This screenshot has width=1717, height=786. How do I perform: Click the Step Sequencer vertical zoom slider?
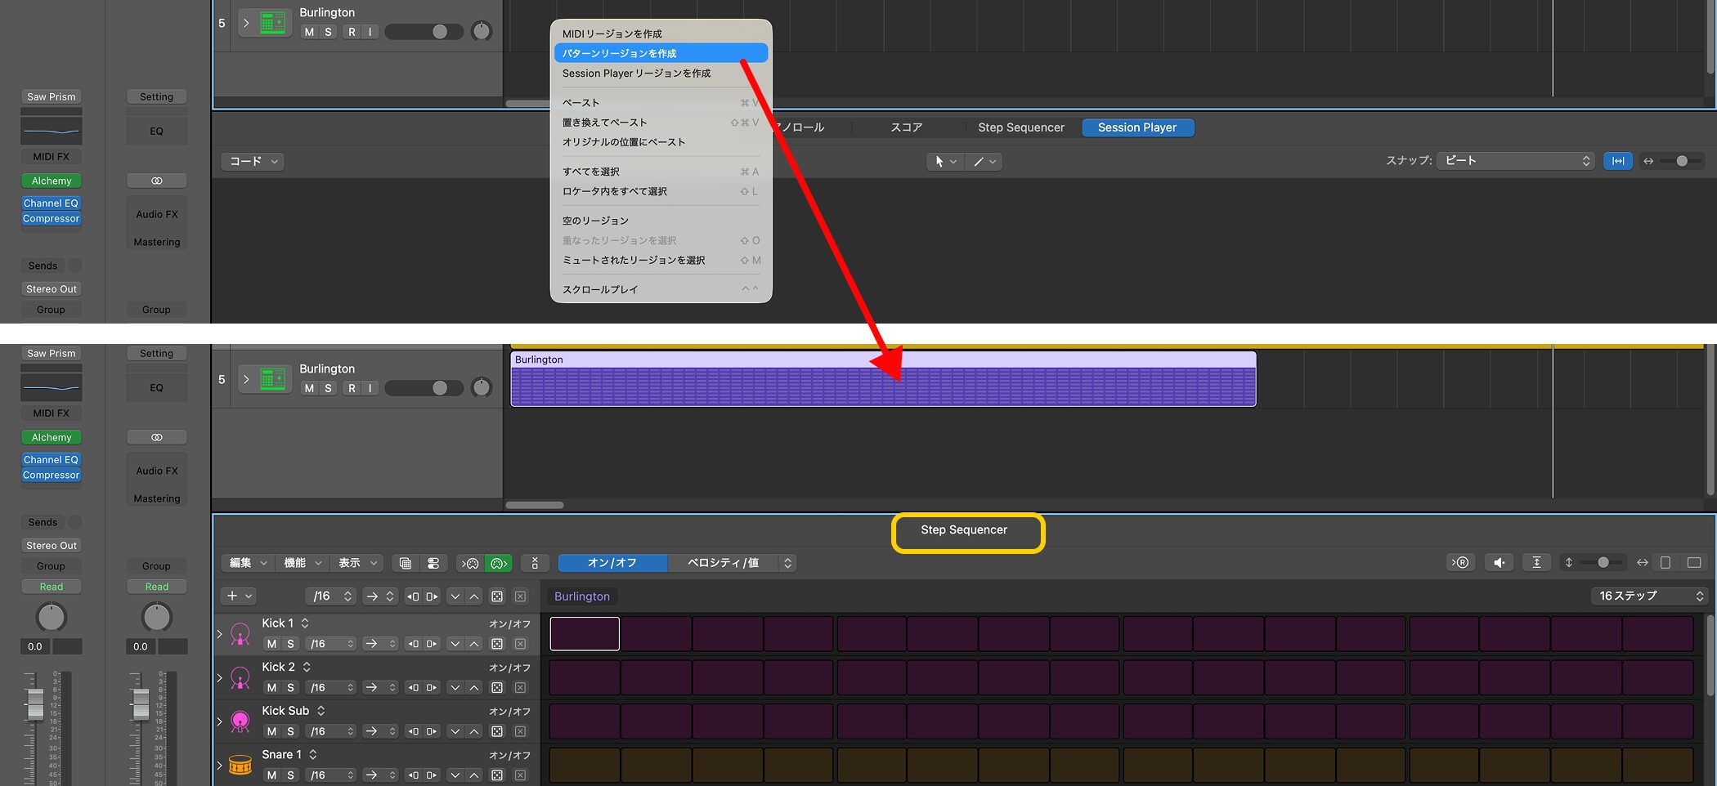click(1602, 562)
